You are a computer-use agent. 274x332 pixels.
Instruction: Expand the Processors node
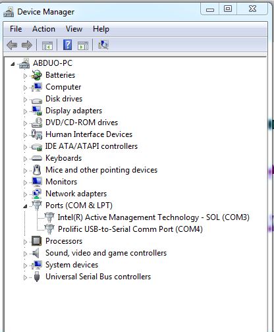click(x=25, y=242)
